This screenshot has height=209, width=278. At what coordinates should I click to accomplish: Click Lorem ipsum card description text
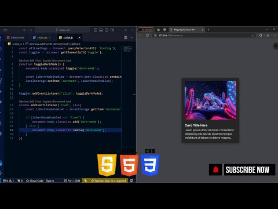tap(209, 134)
